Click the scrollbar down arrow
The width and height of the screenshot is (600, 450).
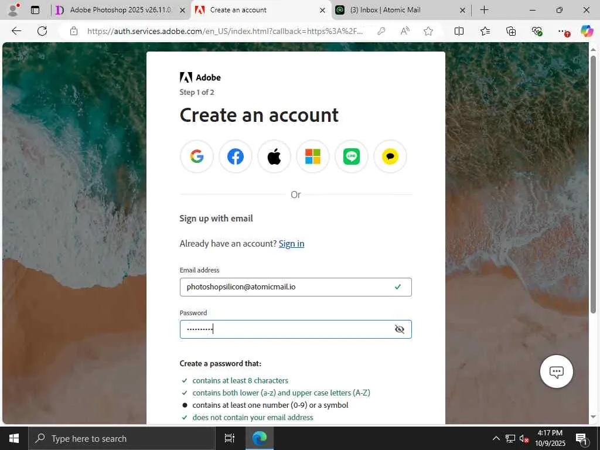point(593,417)
